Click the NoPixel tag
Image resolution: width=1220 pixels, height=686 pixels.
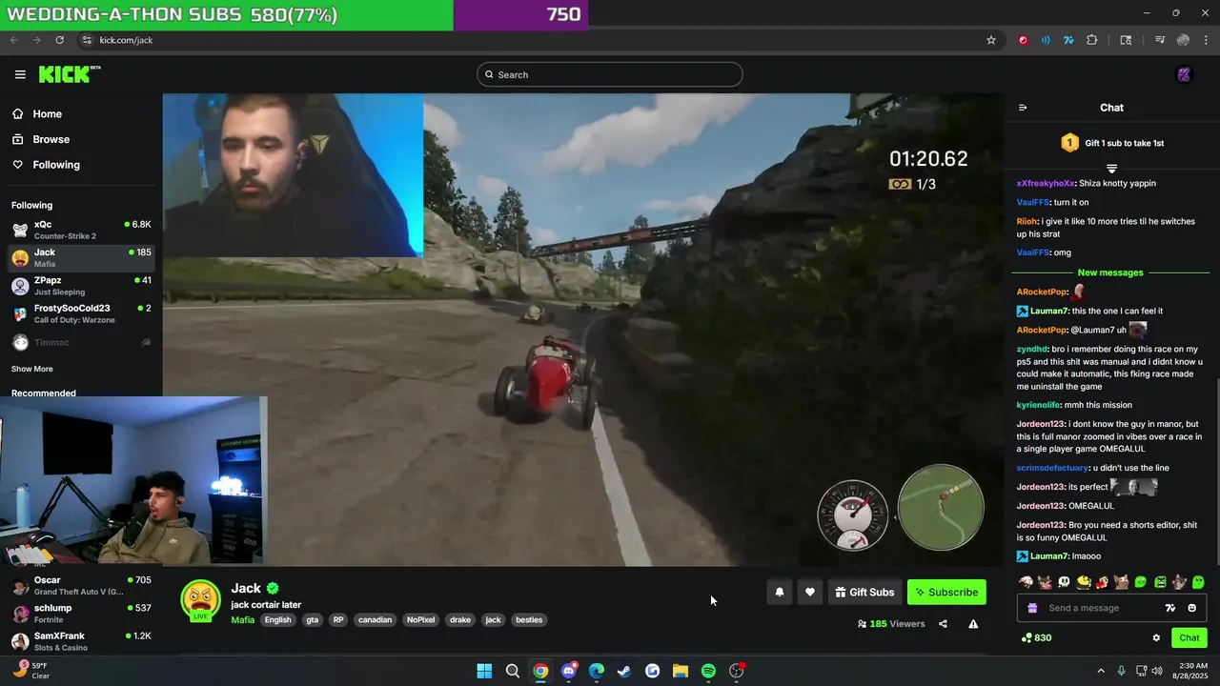[x=420, y=620]
